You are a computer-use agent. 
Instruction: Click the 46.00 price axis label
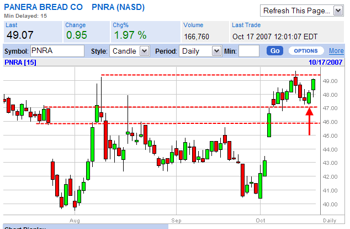330,122
